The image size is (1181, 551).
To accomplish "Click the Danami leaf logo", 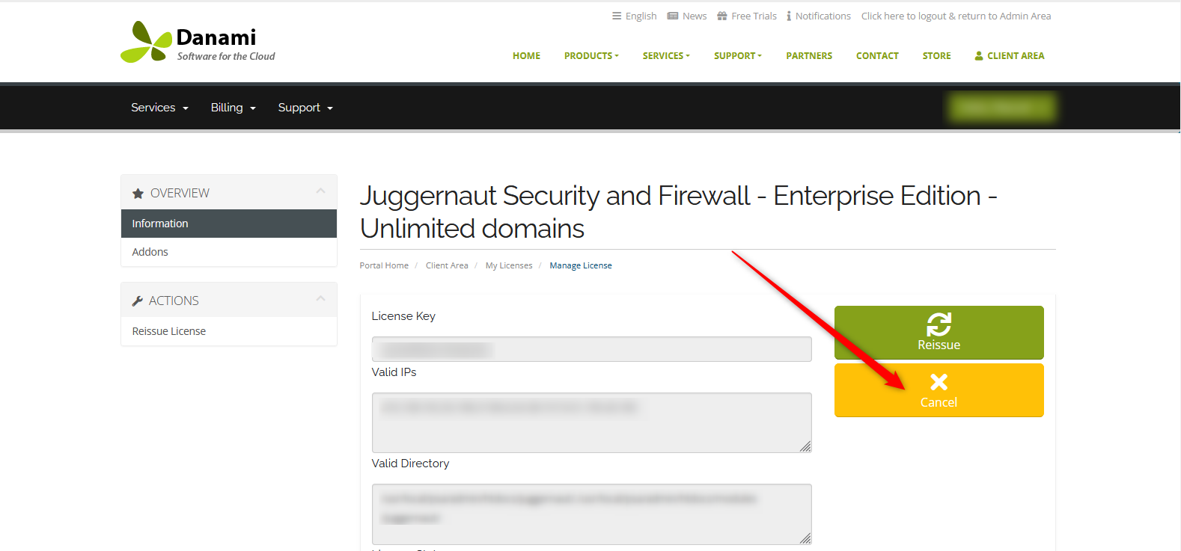I will click(x=147, y=42).
